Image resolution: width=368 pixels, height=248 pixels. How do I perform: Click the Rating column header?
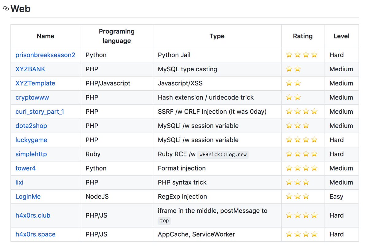pos(303,36)
